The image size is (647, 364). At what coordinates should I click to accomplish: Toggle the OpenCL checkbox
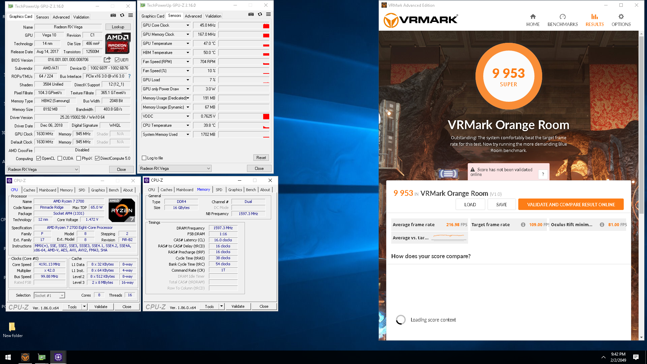tap(38, 158)
